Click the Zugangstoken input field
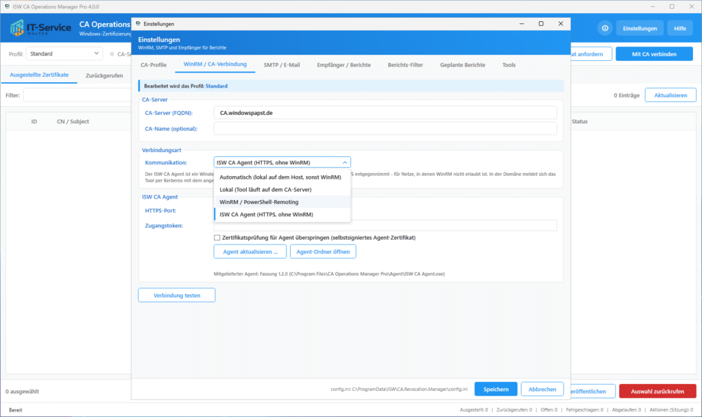The image size is (702, 417). point(385,226)
